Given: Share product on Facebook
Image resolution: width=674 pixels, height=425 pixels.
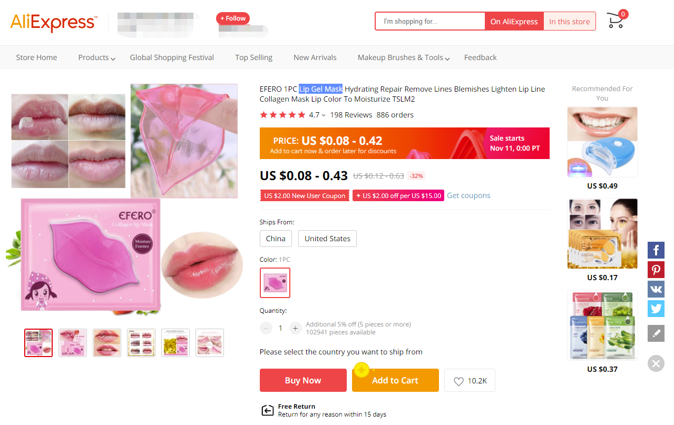Looking at the screenshot, I should tap(656, 250).
